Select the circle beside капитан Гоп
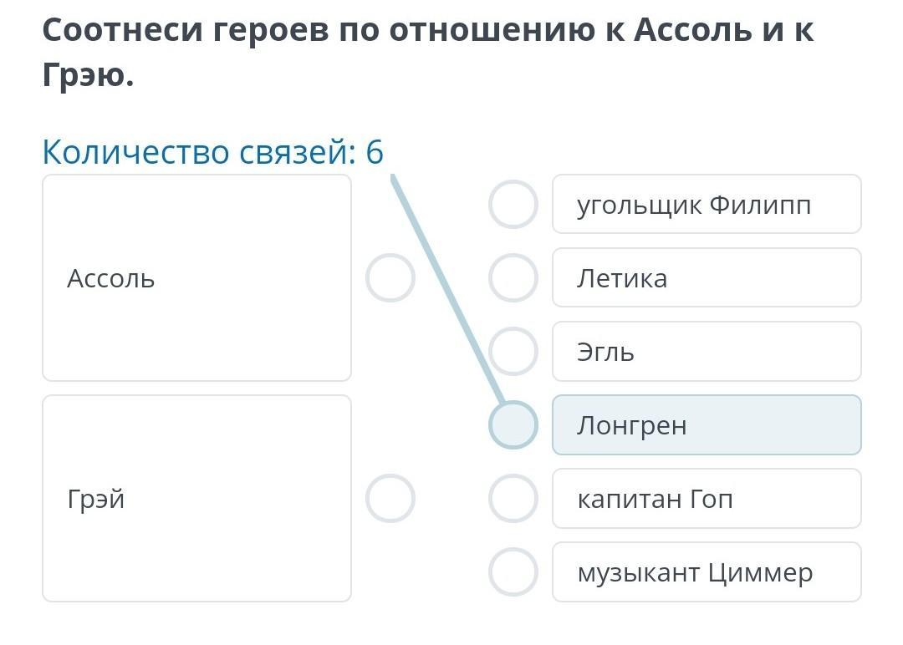This screenshot has height=645, width=903. point(513,499)
